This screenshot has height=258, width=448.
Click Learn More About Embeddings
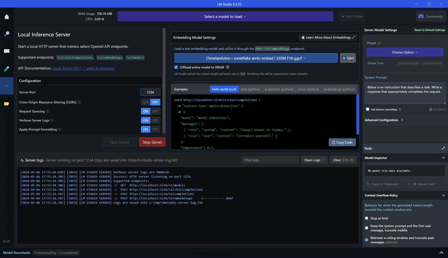pyautogui.click(x=328, y=37)
